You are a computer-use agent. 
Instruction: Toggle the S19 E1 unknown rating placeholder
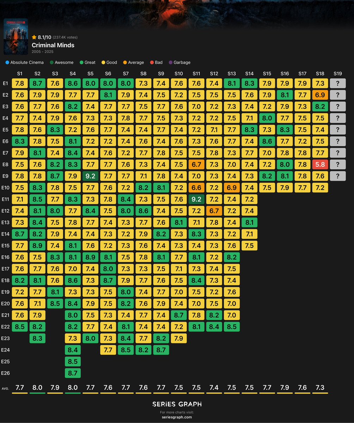pos(337,83)
